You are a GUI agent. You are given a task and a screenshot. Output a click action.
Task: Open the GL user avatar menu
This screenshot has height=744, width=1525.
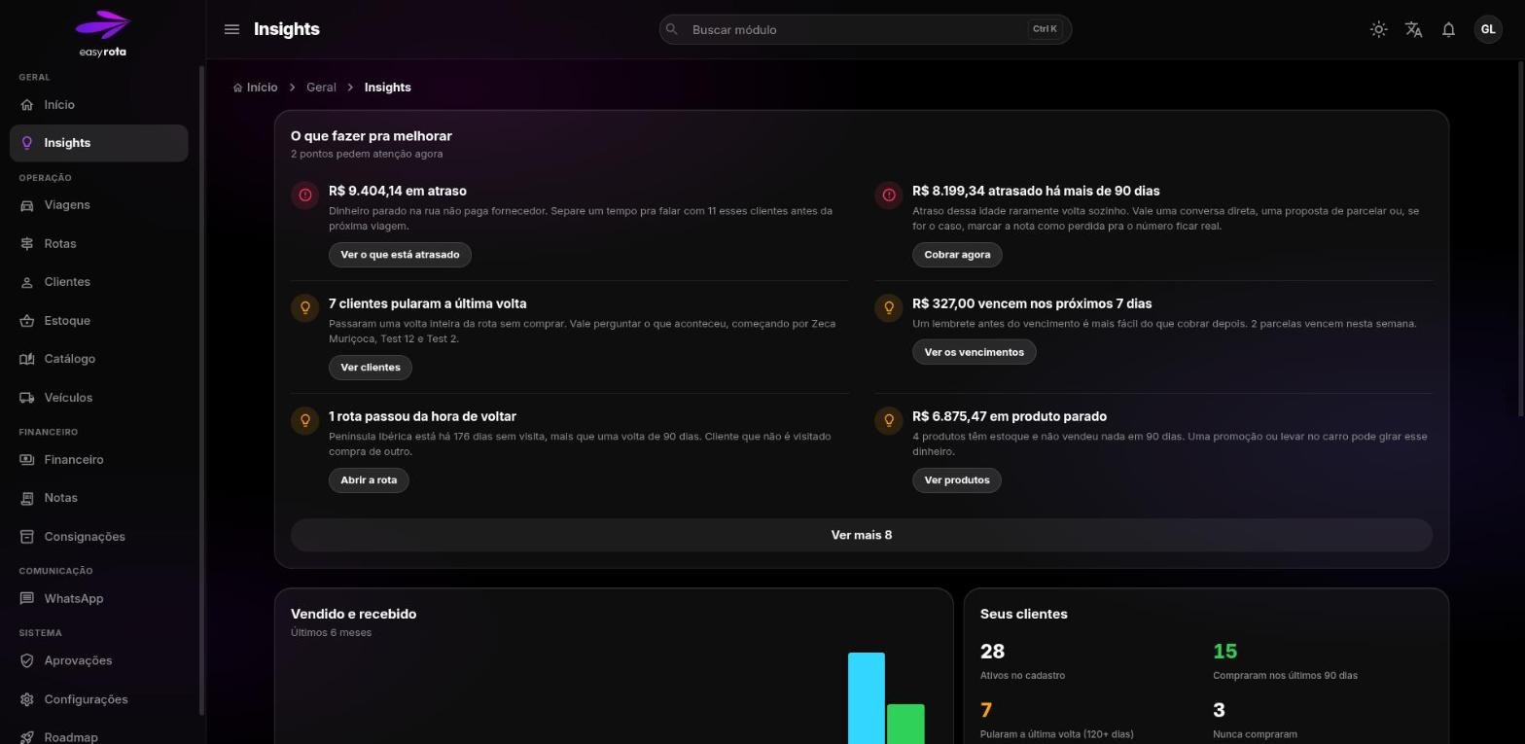click(1487, 29)
